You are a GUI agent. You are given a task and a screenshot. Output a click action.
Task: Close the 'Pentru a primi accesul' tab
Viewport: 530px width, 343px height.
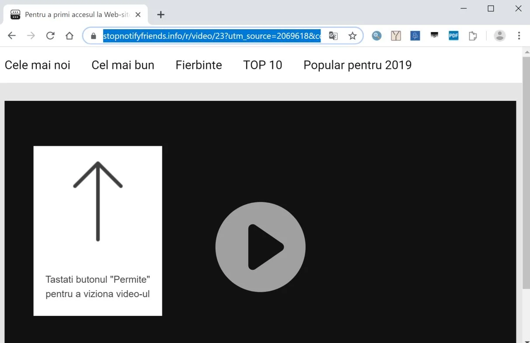point(138,14)
